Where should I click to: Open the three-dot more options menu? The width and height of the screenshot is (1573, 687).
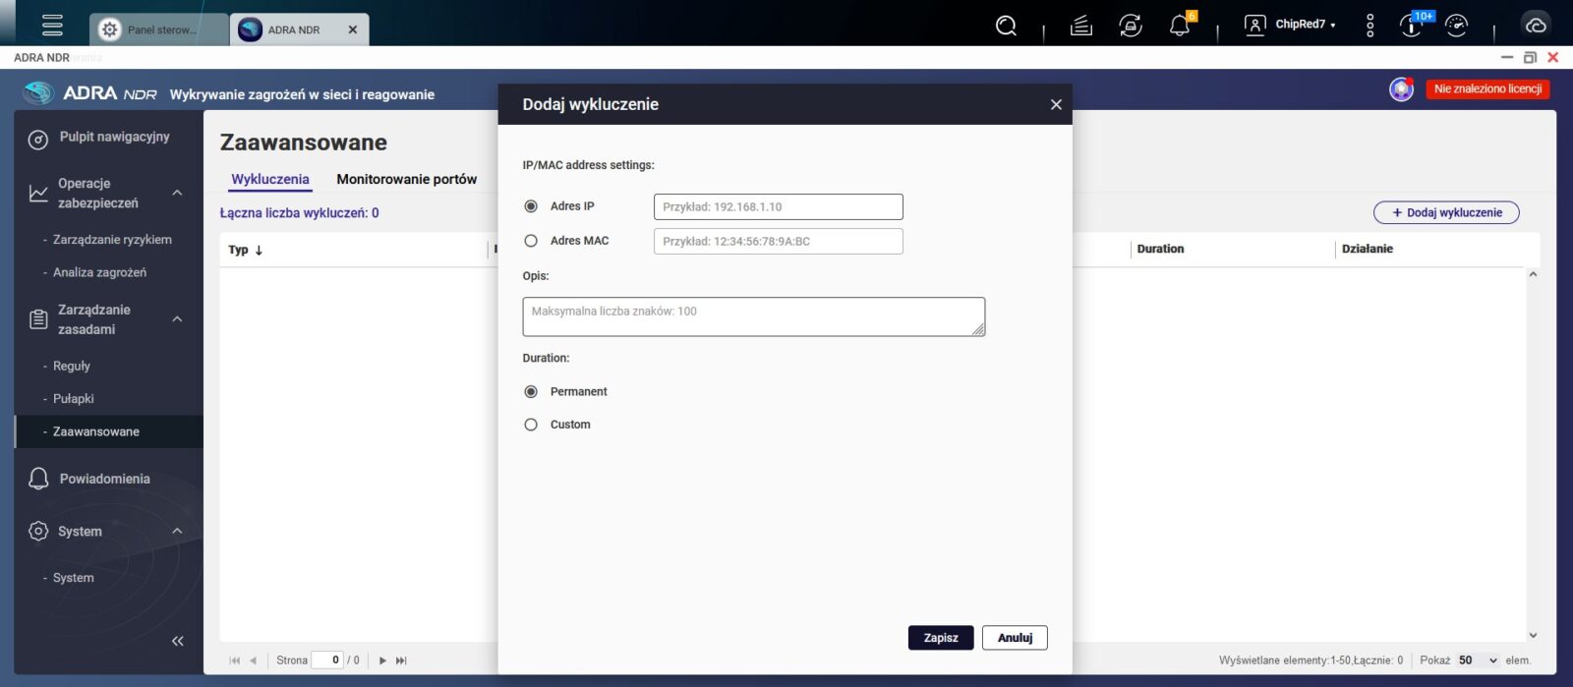click(1369, 26)
